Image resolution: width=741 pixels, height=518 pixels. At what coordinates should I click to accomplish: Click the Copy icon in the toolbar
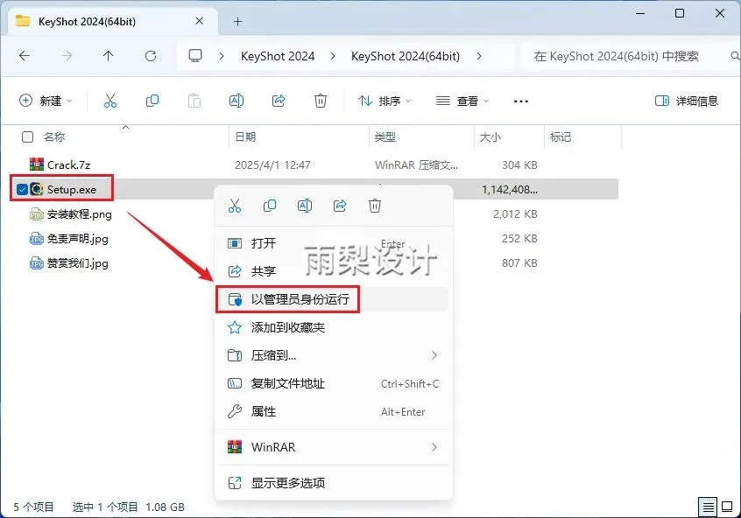point(152,101)
